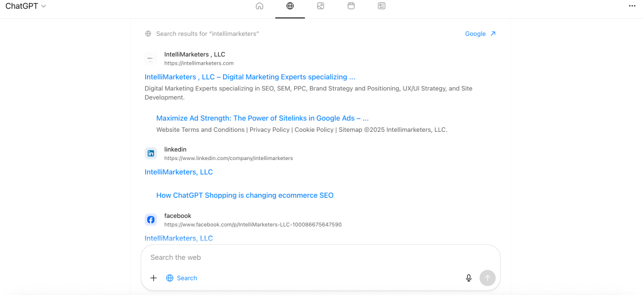This screenshot has height=295, width=643.
Task: Open How ChatGPT Shopping ecommerce SEO link
Action: [245, 195]
